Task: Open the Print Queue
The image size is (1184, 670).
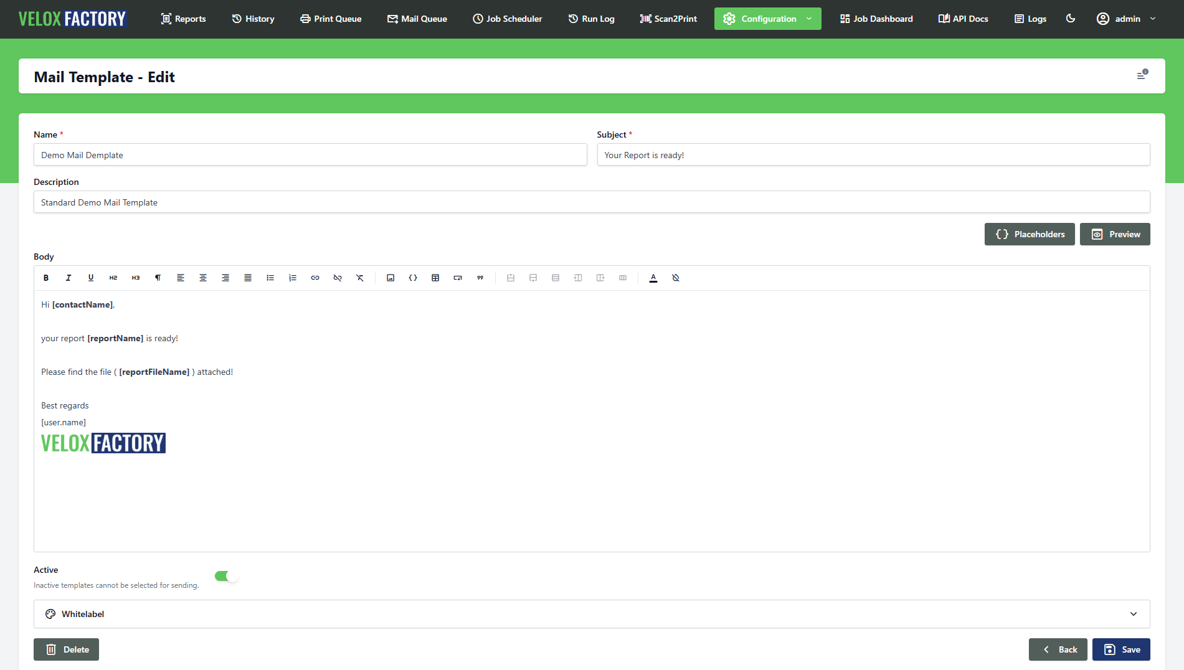Action: 331,19
